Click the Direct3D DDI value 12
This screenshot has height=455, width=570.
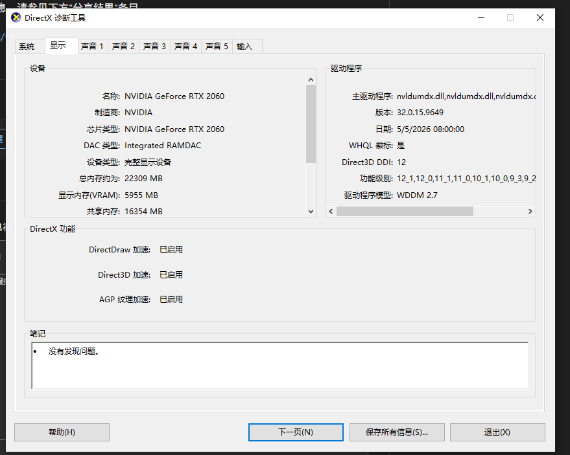(x=401, y=162)
